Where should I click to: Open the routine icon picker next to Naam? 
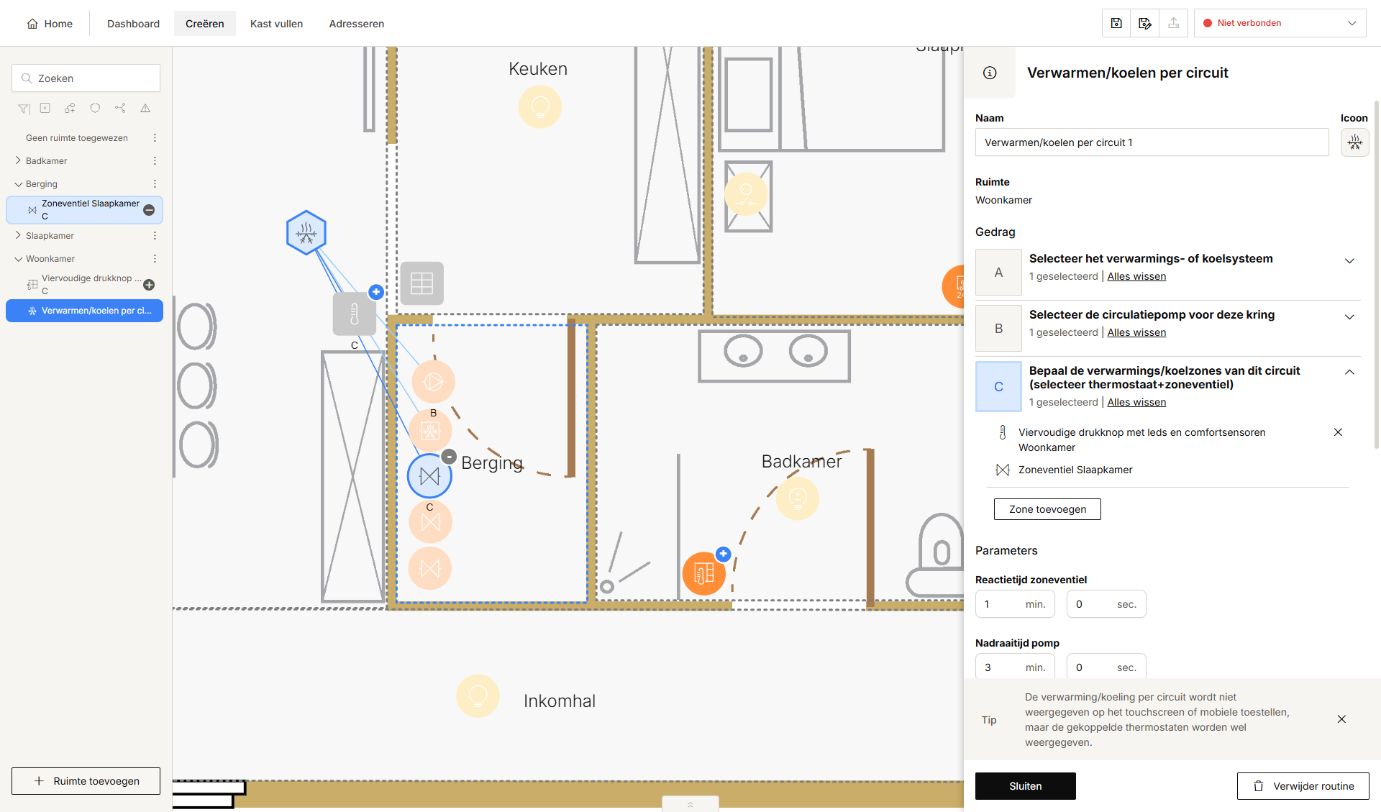[1354, 142]
